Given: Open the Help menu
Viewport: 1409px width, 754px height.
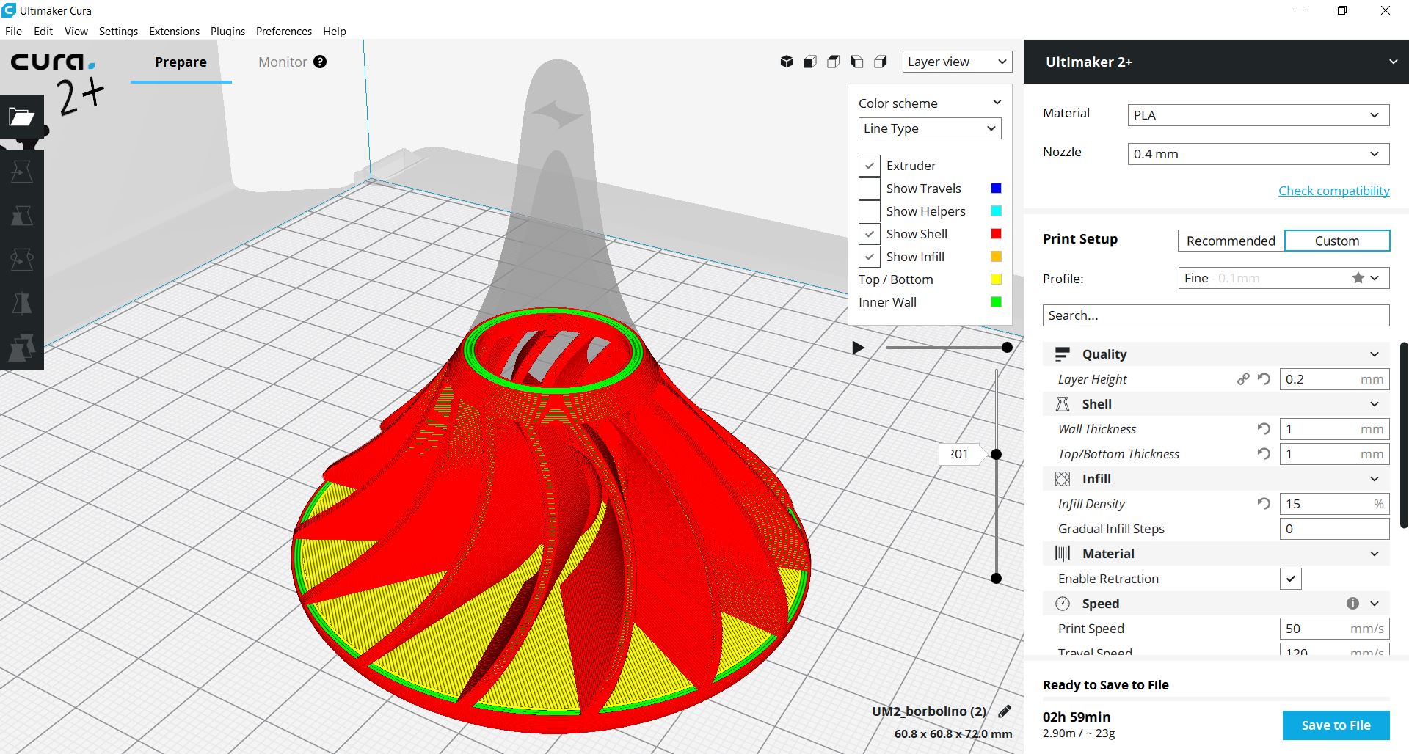Looking at the screenshot, I should (335, 32).
